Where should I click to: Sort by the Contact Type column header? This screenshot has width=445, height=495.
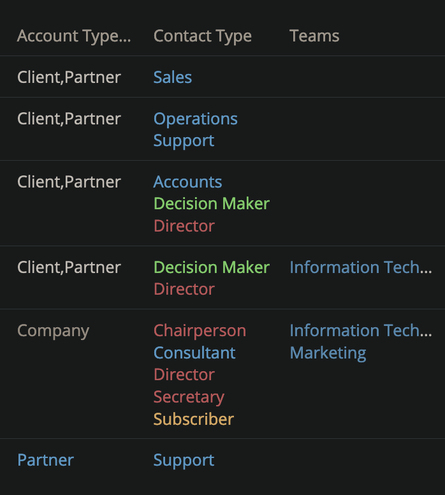[x=202, y=36]
